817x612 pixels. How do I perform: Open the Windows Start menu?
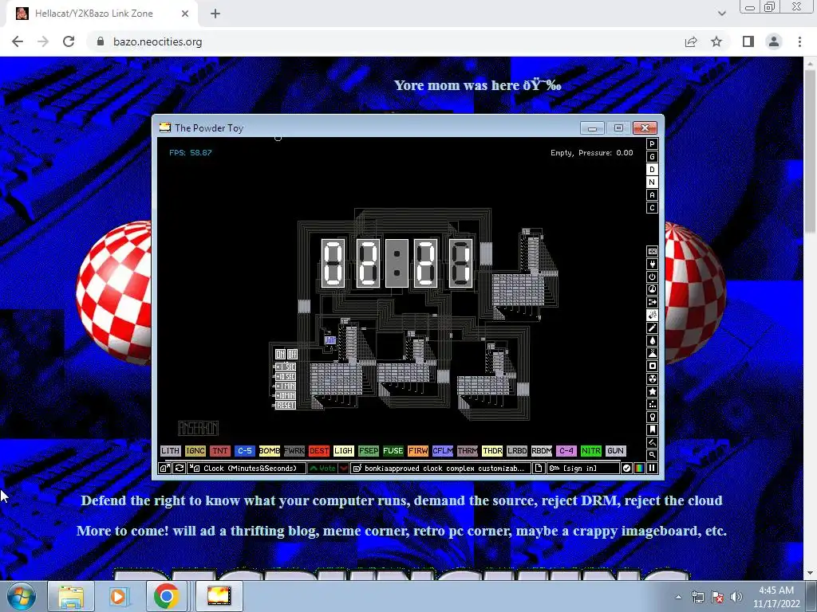[22, 596]
